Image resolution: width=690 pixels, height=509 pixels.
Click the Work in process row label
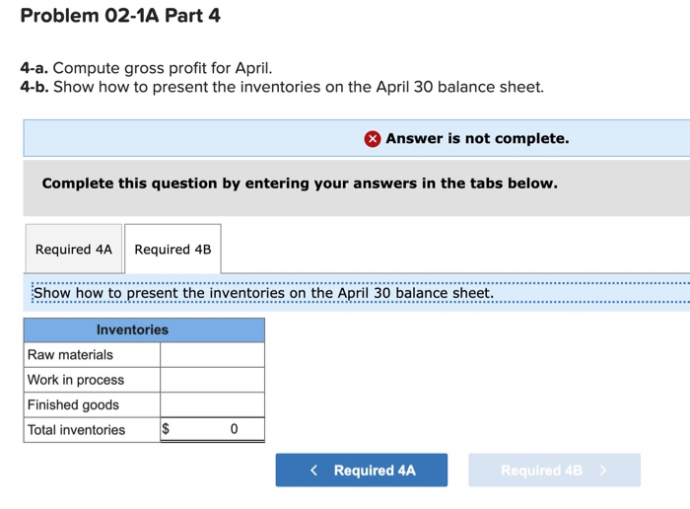tap(76, 380)
